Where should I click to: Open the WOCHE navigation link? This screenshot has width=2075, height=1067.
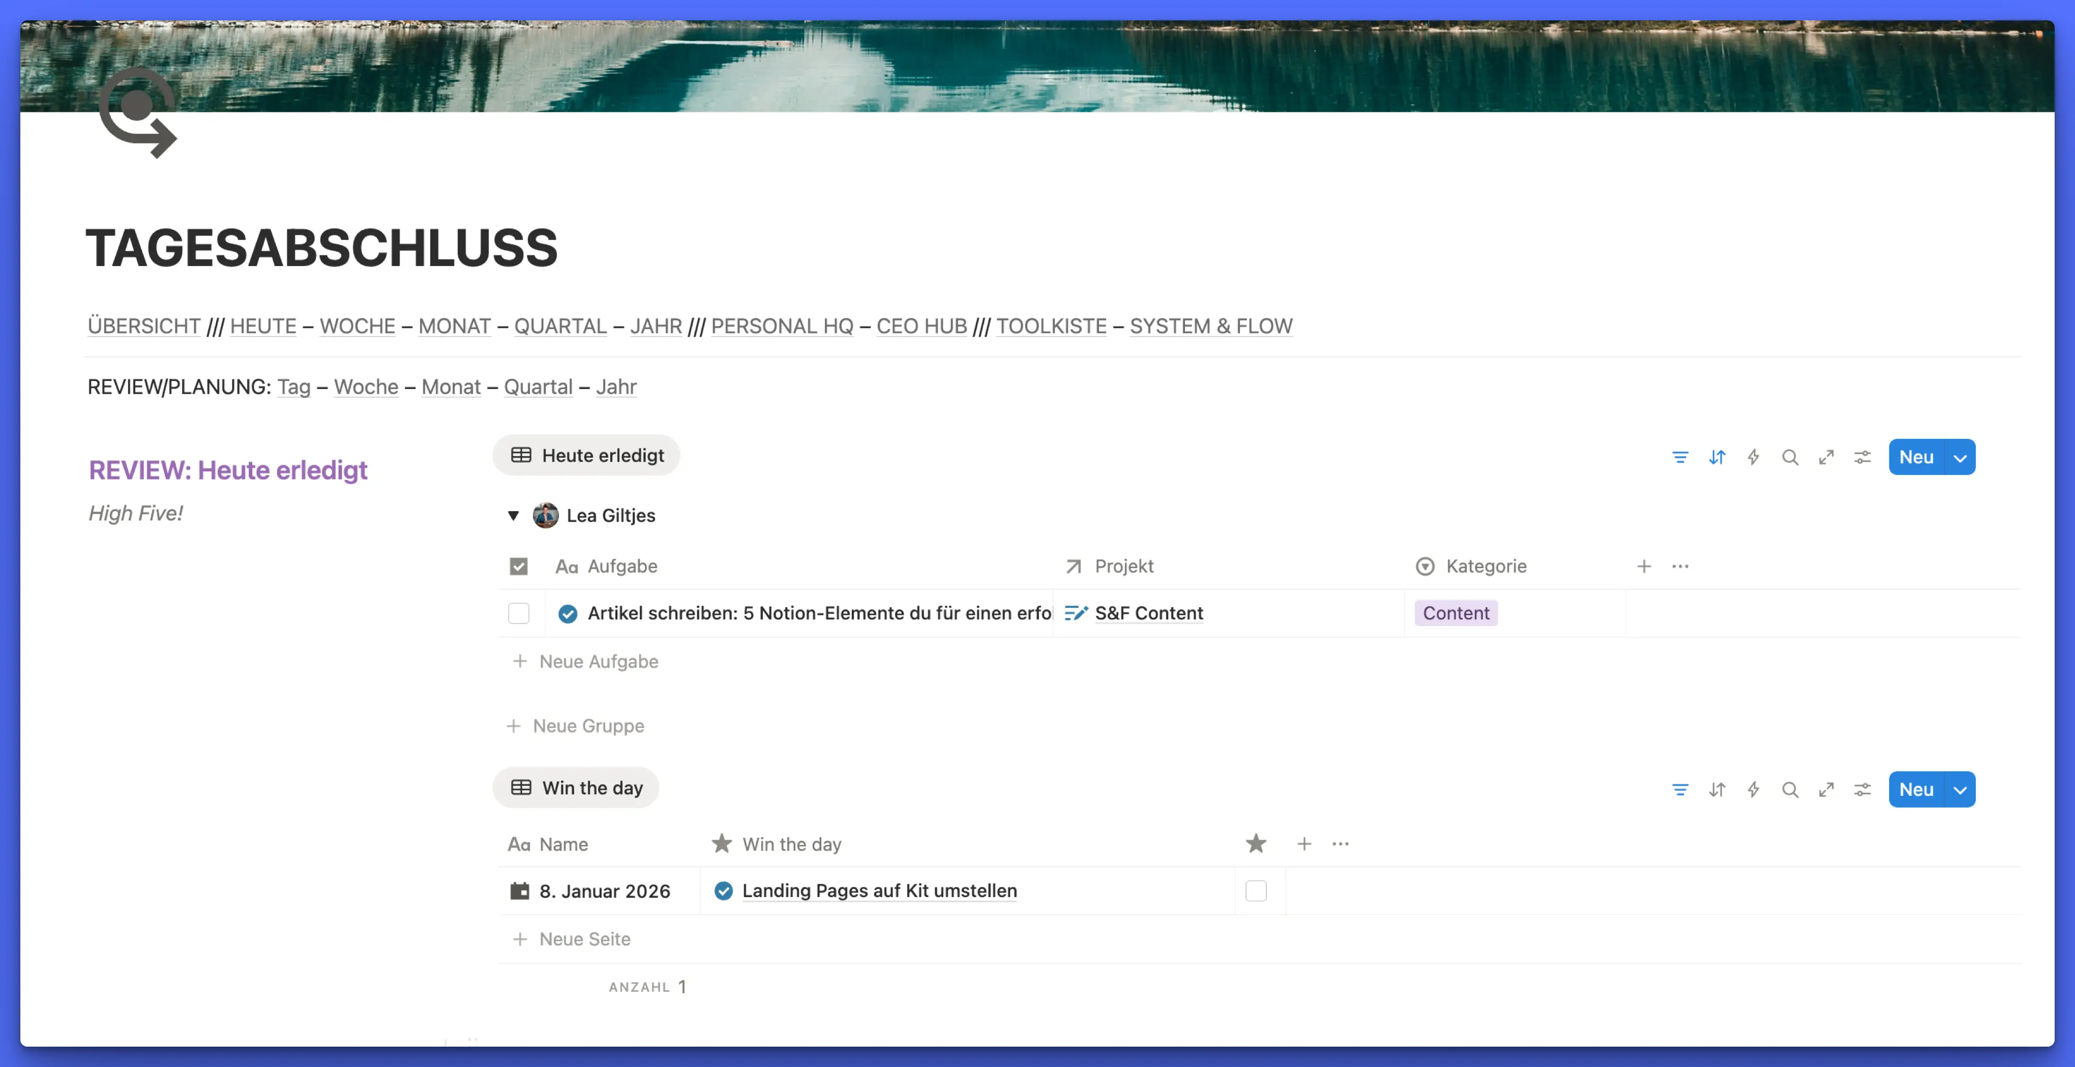point(357,326)
